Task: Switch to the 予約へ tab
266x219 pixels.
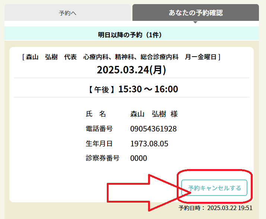Action: coord(67,13)
